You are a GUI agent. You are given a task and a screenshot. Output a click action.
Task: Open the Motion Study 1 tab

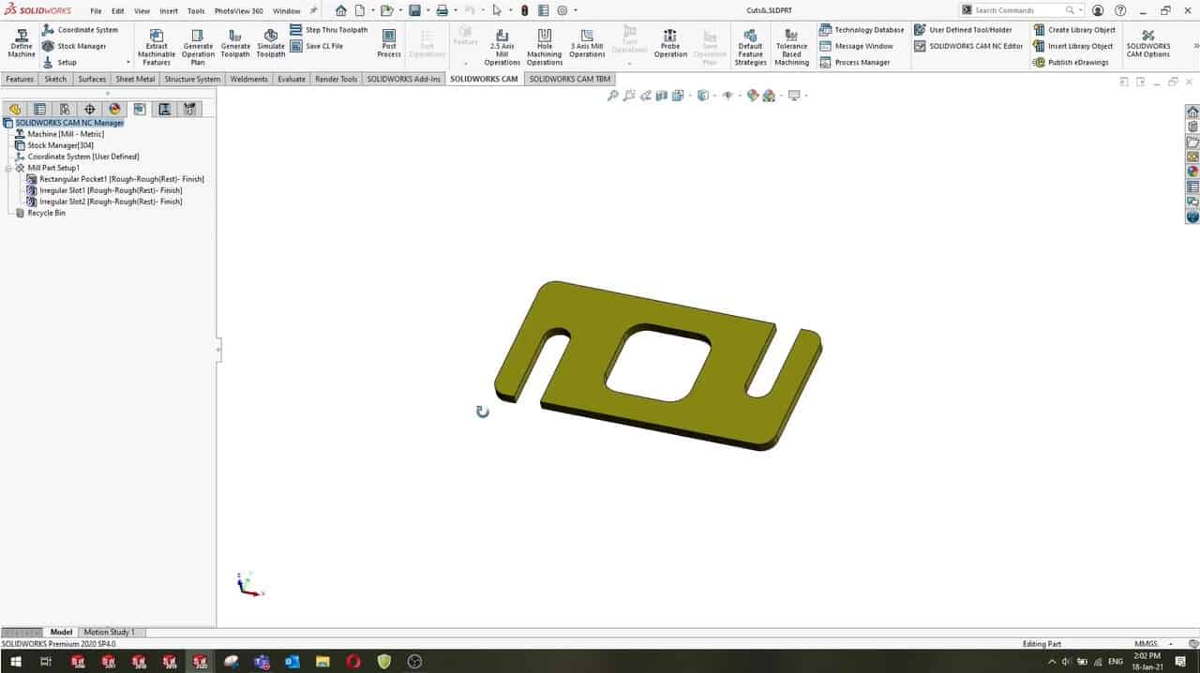point(110,633)
